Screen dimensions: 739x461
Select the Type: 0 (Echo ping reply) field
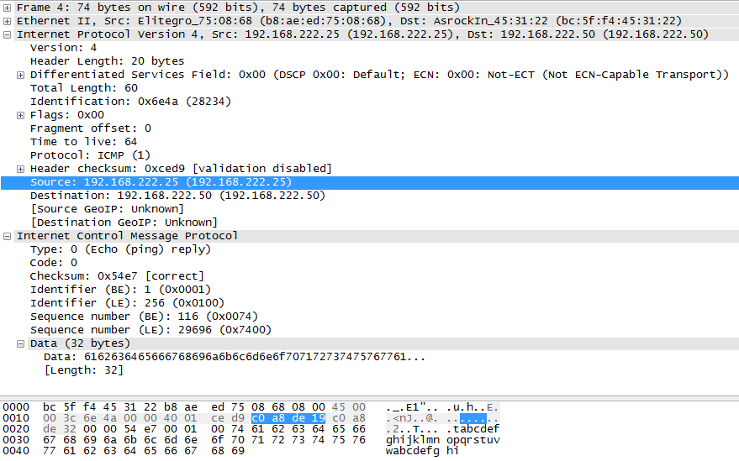(120, 249)
